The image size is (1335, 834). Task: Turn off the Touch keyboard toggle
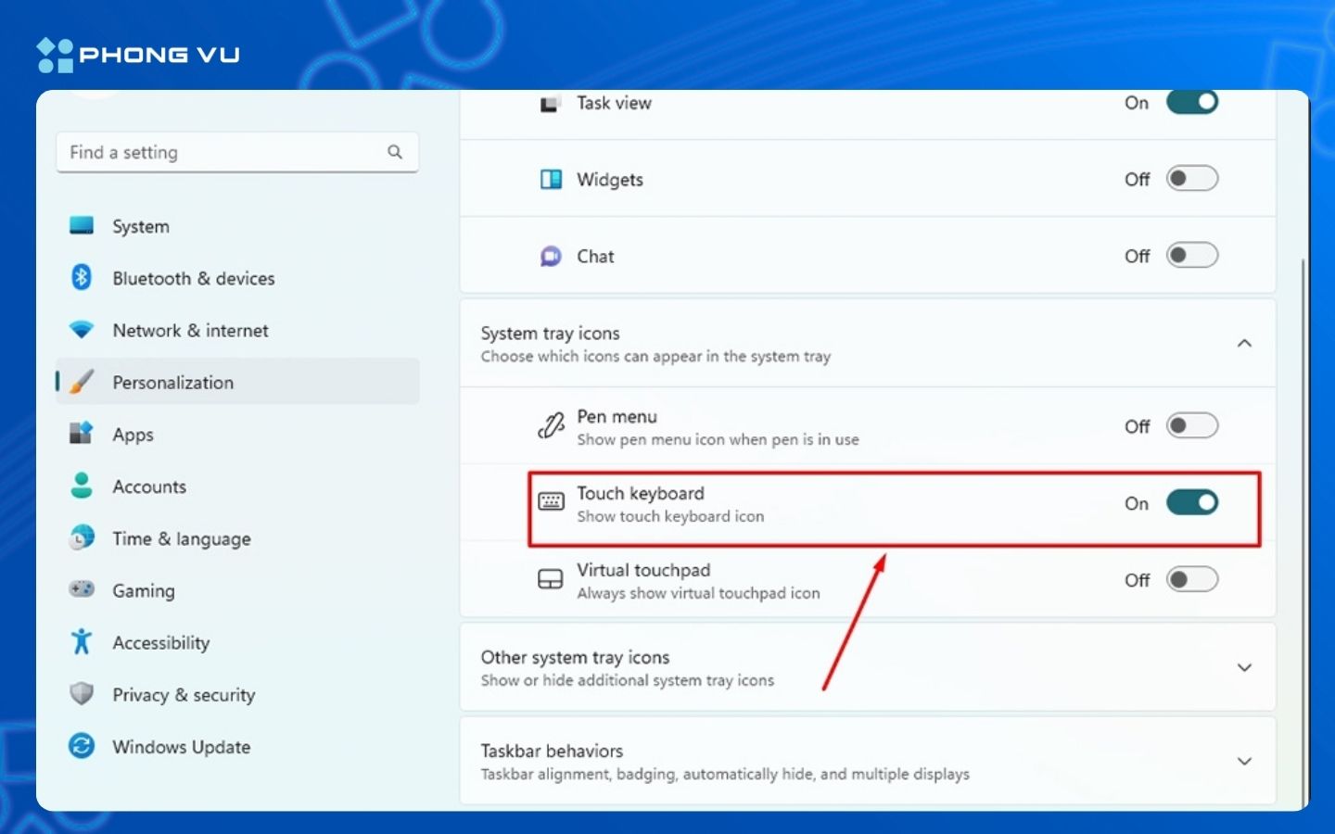pos(1191,502)
